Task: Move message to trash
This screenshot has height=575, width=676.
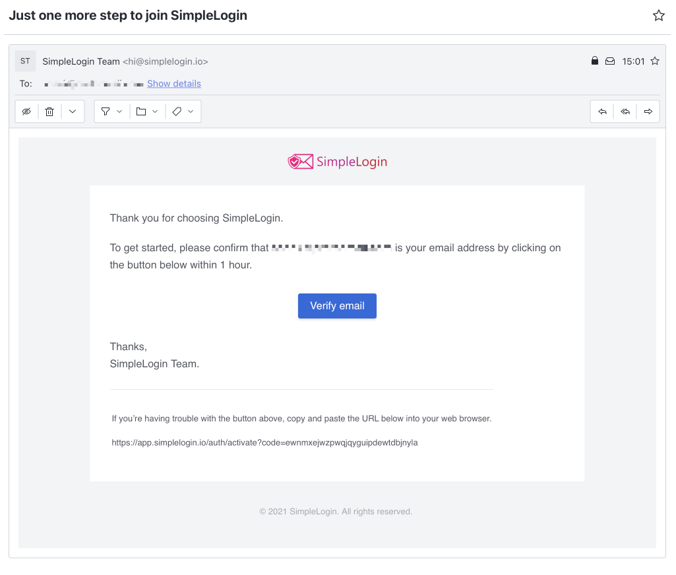Action: [x=49, y=111]
